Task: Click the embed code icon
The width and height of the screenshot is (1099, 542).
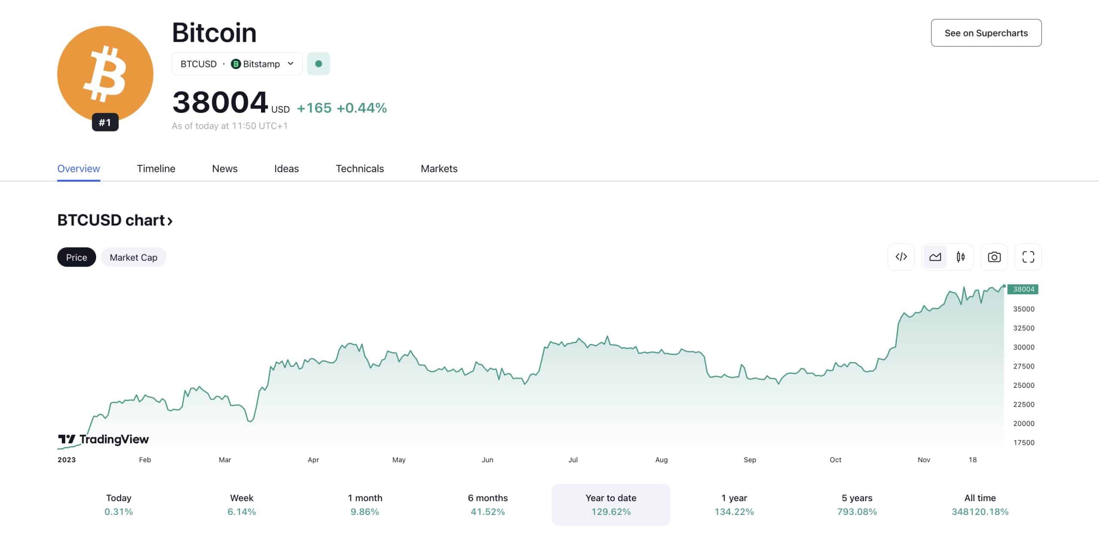Action: pyautogui.click(x=901, y=257)
